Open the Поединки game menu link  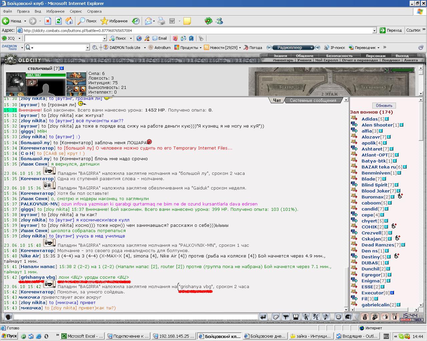(x=391, y=60)
